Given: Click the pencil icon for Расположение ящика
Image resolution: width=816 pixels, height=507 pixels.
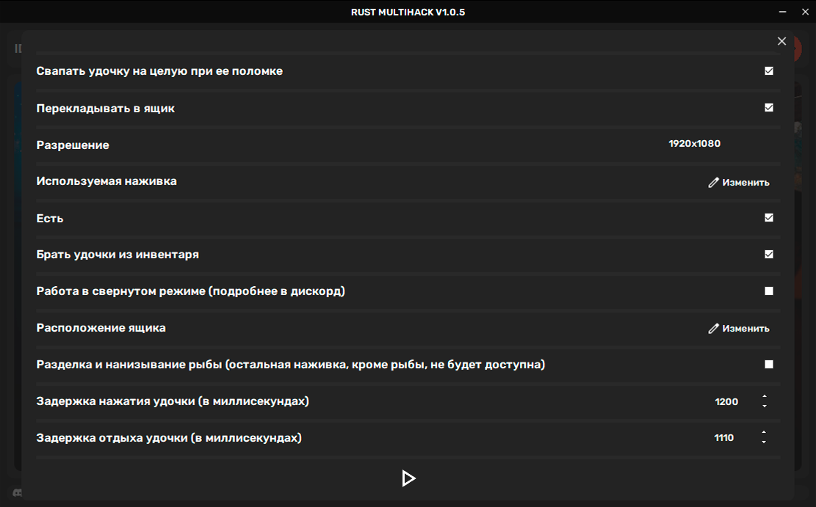Looking at the screenshot, I should click(x=713, y=329).
